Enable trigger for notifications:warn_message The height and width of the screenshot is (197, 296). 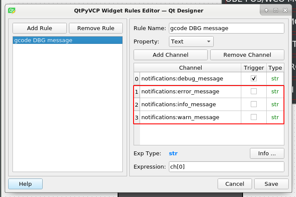pos(254,117)
